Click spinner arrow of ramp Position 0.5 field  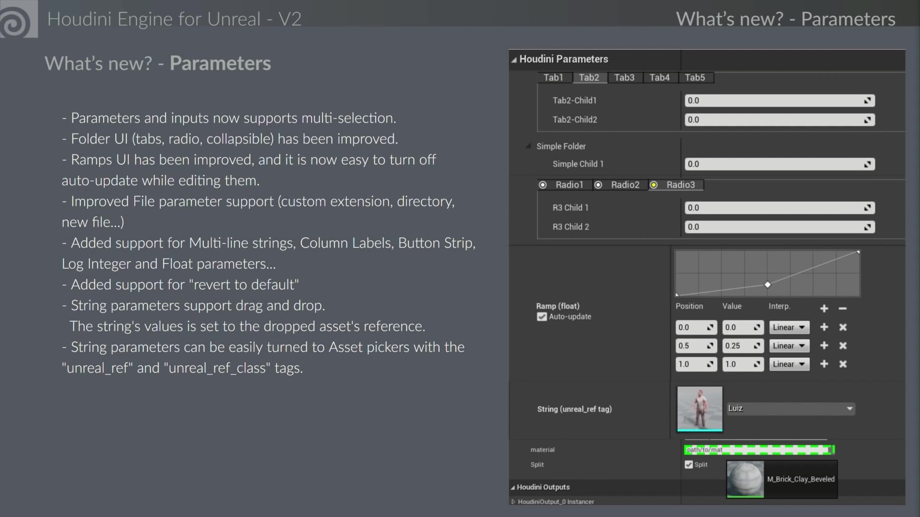[710, 346]
